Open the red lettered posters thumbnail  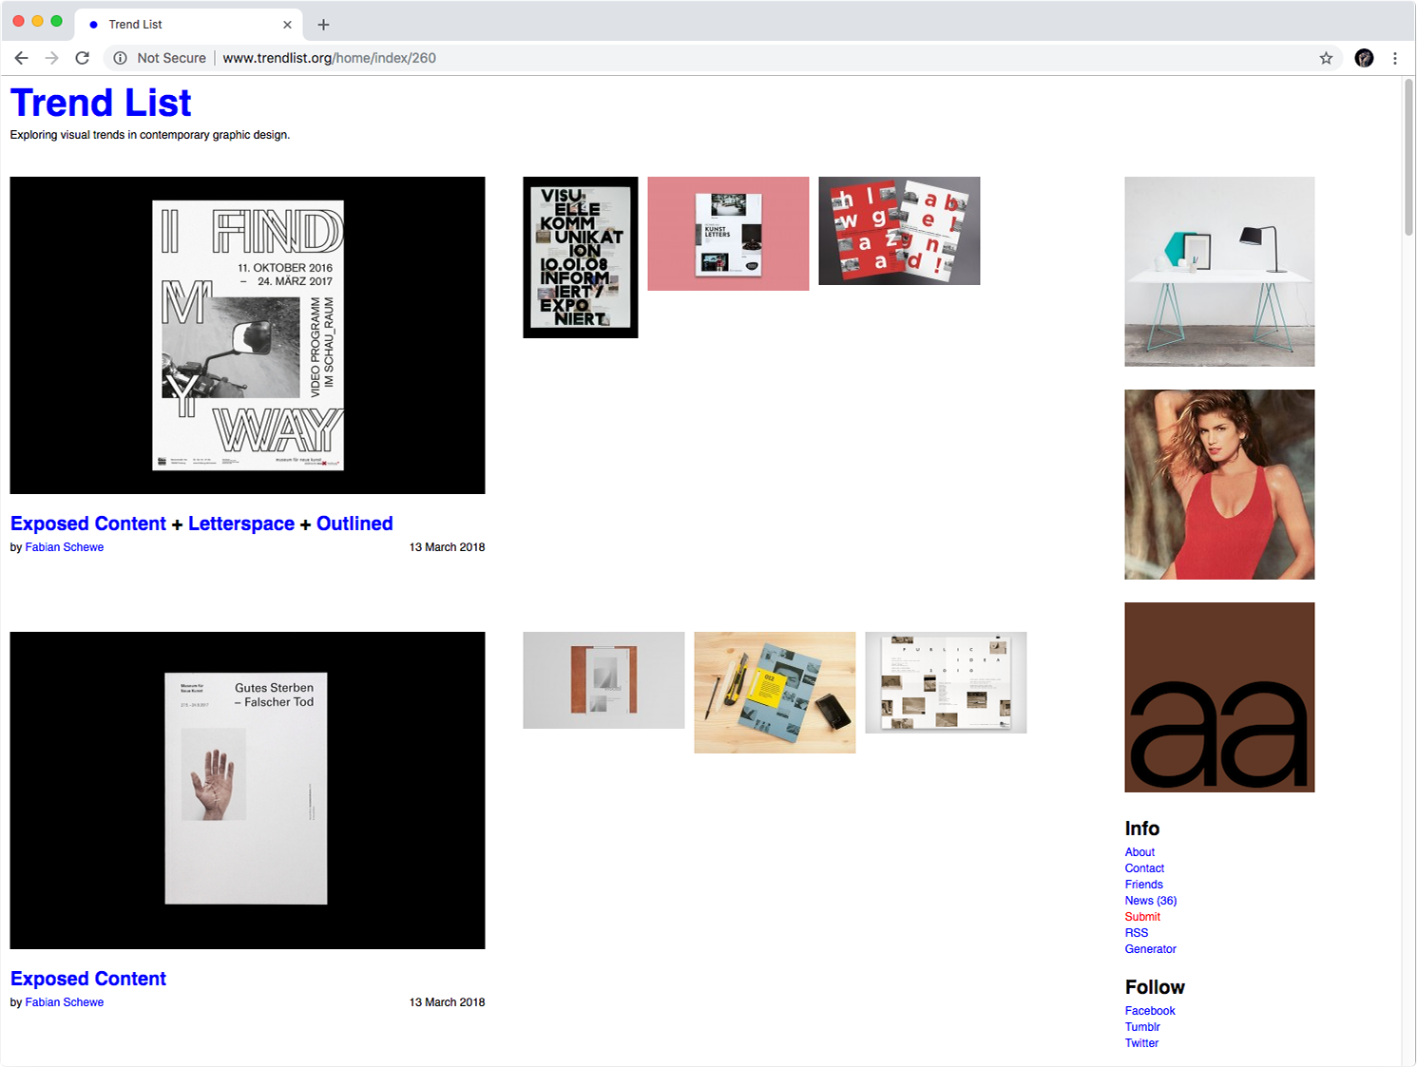(899, 231)
